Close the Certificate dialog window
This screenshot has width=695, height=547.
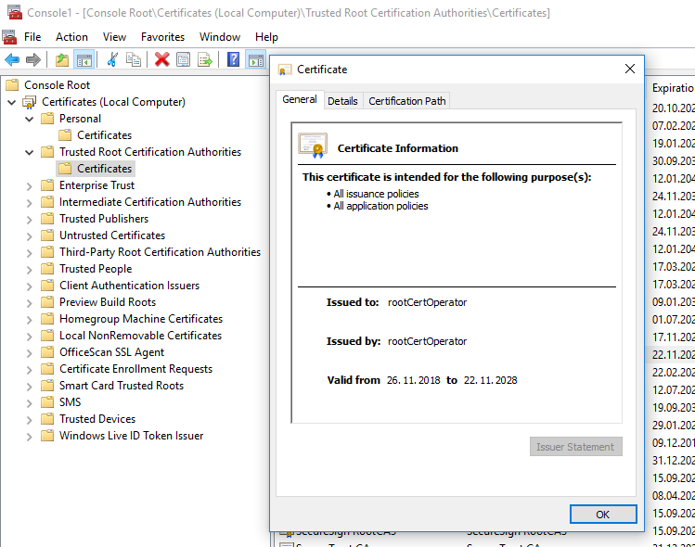tap(630, 69)
